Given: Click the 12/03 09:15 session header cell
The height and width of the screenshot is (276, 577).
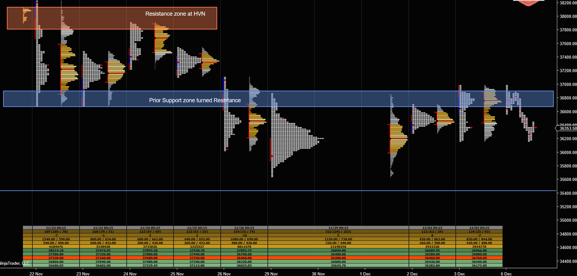Looking at the screenshot, I should tap(479, 227).
